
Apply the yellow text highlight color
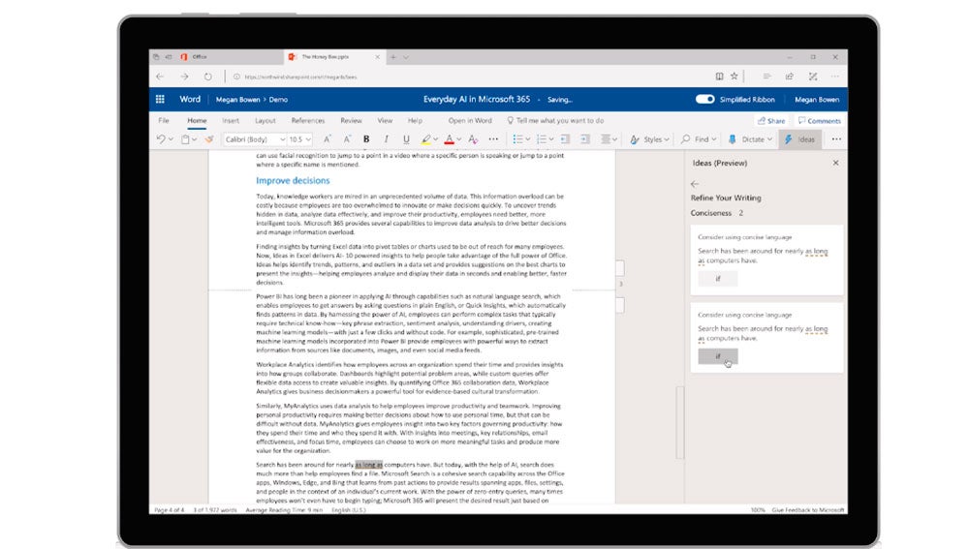point(425,139)
